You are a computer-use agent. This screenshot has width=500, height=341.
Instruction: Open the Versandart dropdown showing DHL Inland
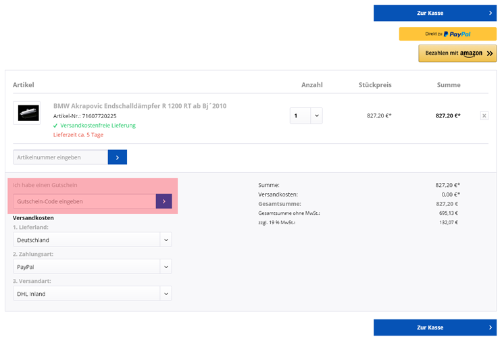pyautogui.click(x=93, y=294)
